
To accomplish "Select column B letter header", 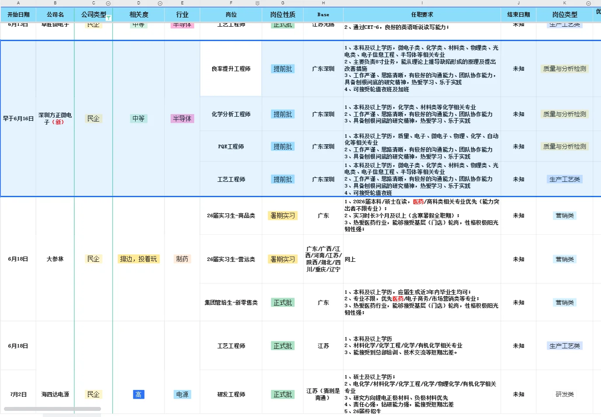I will pyautogui.click(x=55, y=3).
